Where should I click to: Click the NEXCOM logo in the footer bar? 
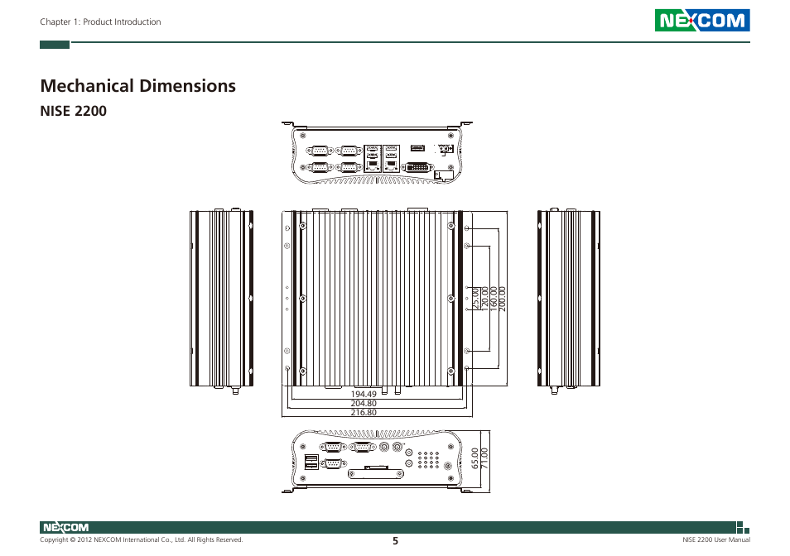(65, 527)
